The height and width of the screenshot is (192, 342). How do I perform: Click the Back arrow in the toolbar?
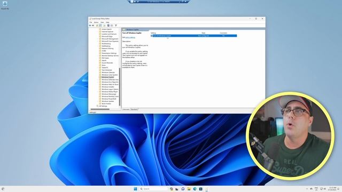tap(90, 26)
